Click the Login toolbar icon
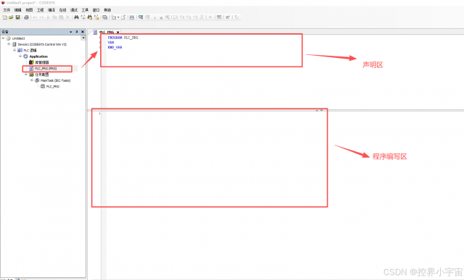Viewport: 464px width, 280px height. click(x=141, y=17)
